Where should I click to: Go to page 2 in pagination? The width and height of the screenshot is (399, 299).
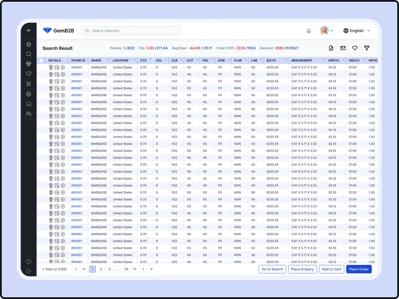coord(101,269)
